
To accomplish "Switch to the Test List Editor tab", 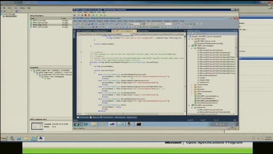I will [x=143, y=31].
